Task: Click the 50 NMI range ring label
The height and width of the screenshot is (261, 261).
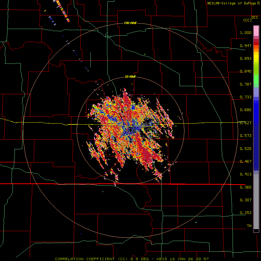Action: click(130, 77)
